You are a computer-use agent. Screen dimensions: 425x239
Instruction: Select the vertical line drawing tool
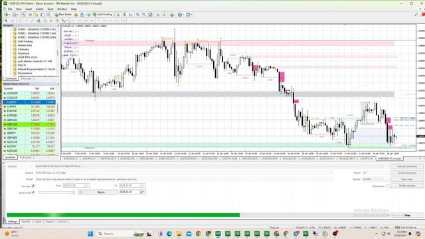[x=19, y=21]
